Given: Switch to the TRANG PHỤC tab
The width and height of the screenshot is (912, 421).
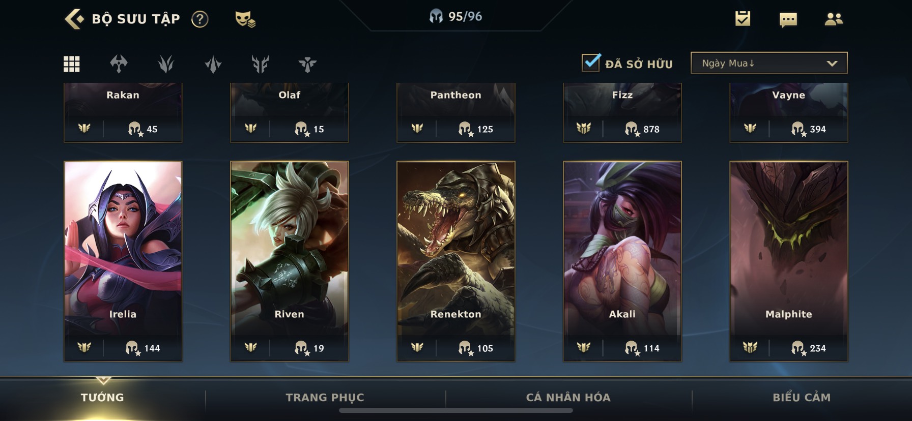Looking at the screenshot, I should click(x=325, y=398).
